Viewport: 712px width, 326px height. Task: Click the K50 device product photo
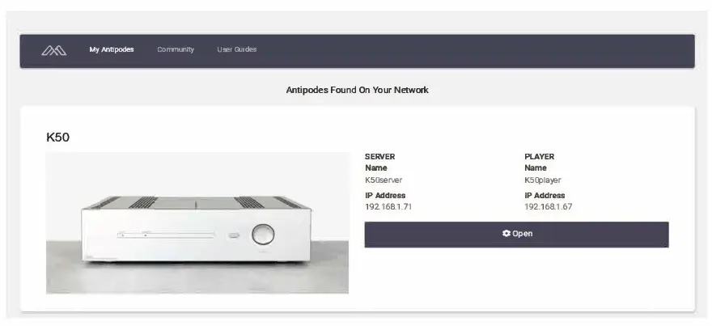[x=197, y=223]
